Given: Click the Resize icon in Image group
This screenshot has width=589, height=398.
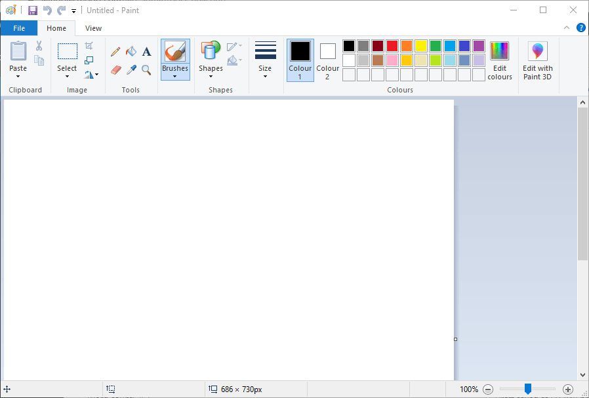Looking at the screenshot, I should click(x=89, y=60).
